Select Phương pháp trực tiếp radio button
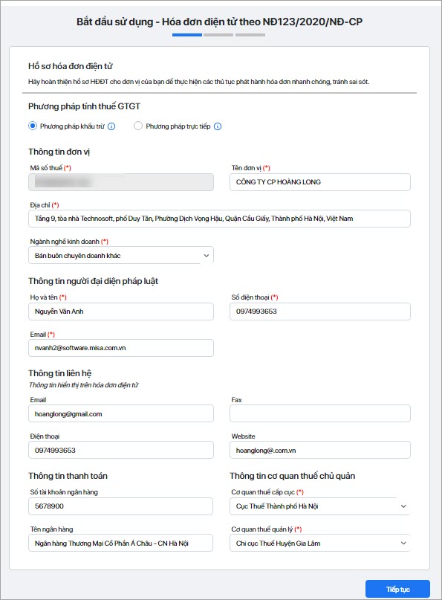This screenshot has width=442, height=600. click(138, 126)
